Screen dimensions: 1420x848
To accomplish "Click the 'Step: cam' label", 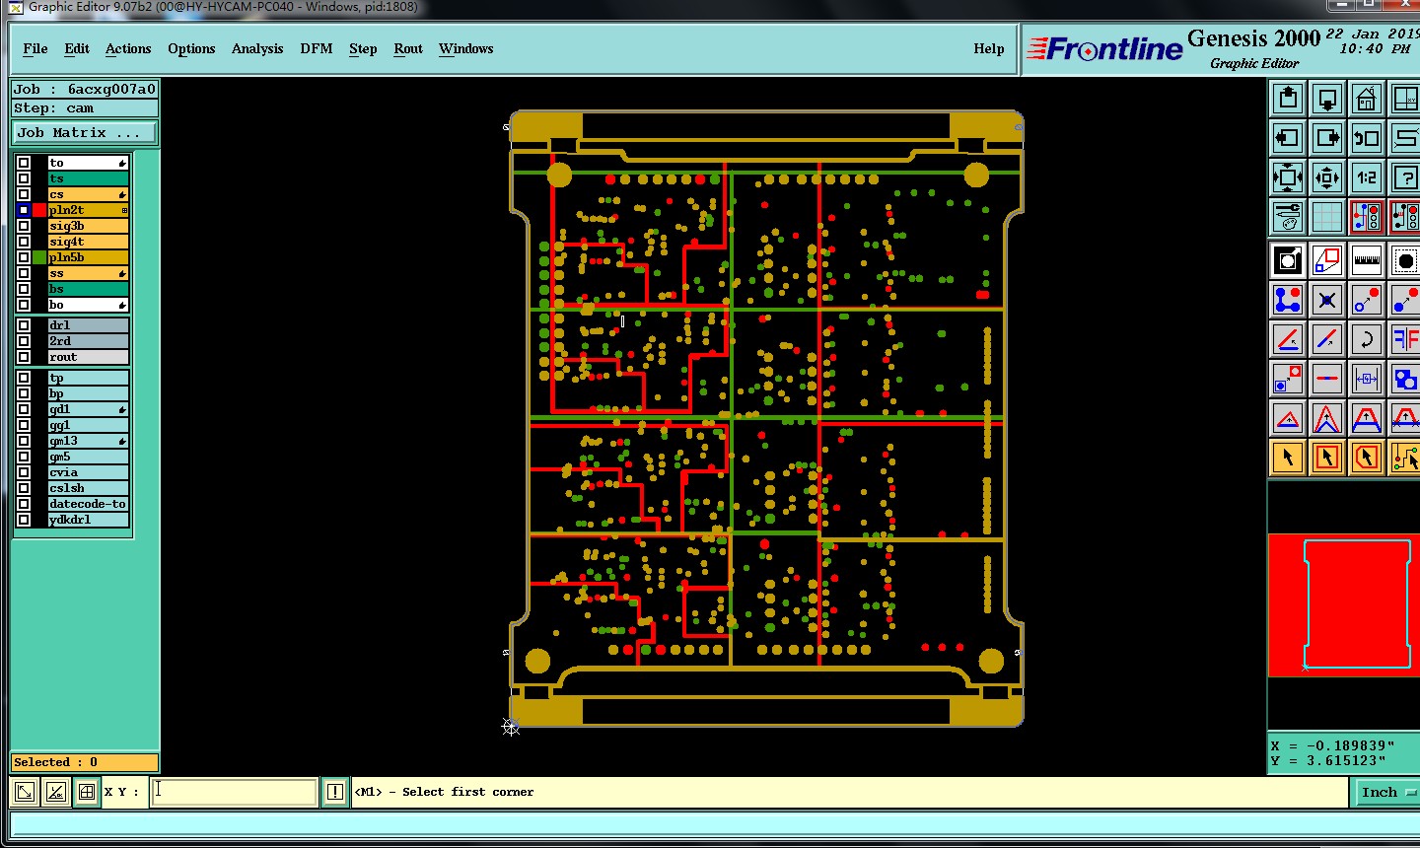I will [x=85, y=108].
